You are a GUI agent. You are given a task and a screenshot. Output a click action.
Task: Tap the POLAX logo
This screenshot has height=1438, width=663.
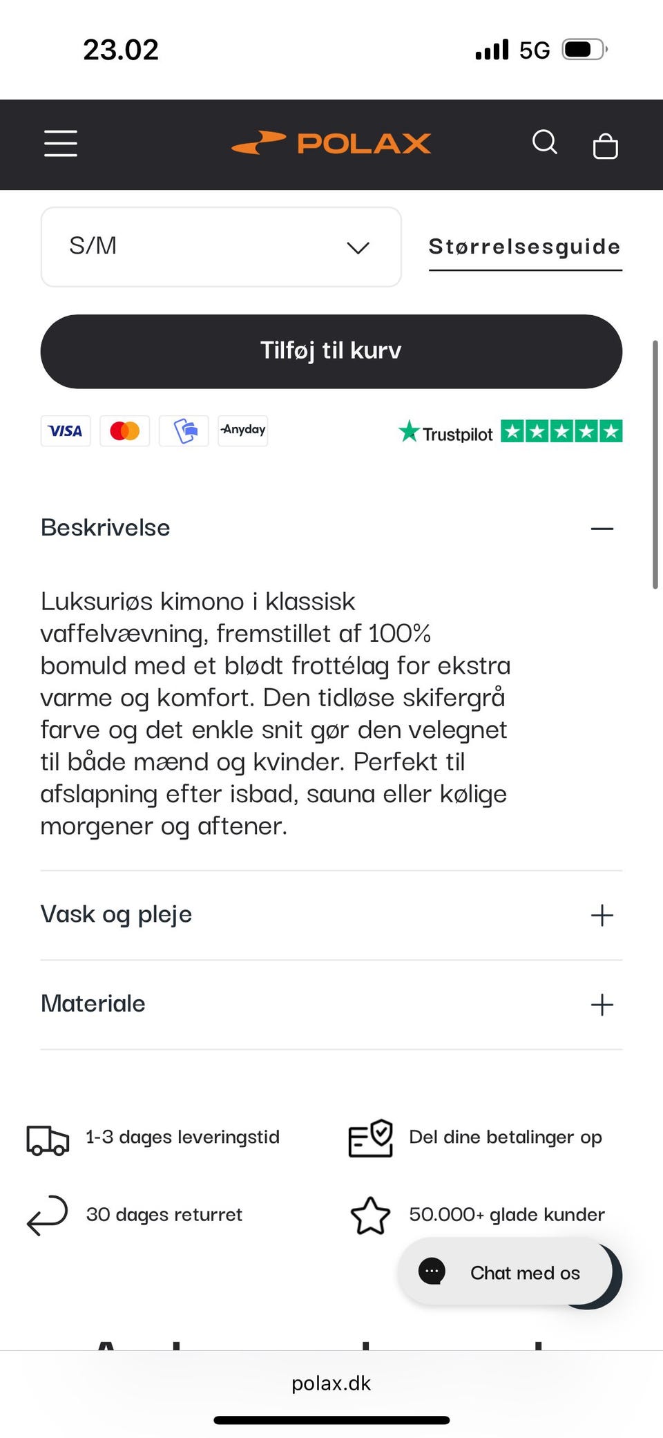[331, 143]
